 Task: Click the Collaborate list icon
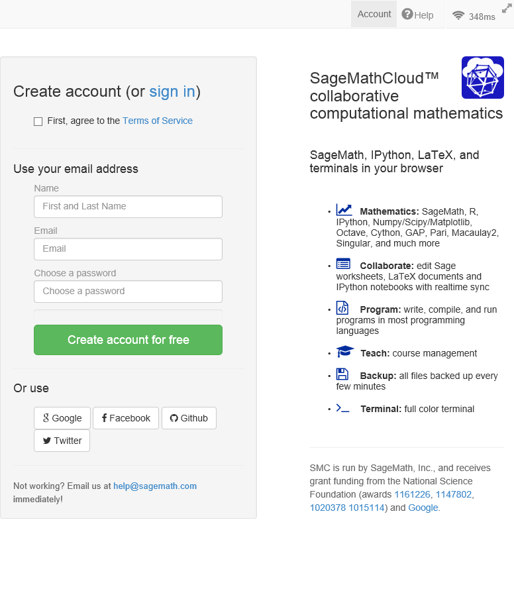pyautogui.click(x=343, y=264)
